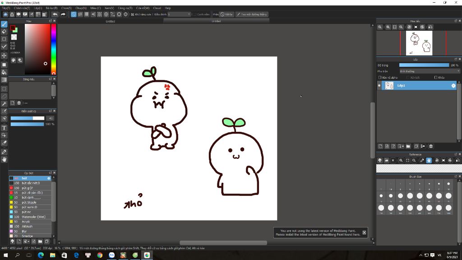
Task: Adjust the layer opacity slider at 100%
Action: (424, 65)
